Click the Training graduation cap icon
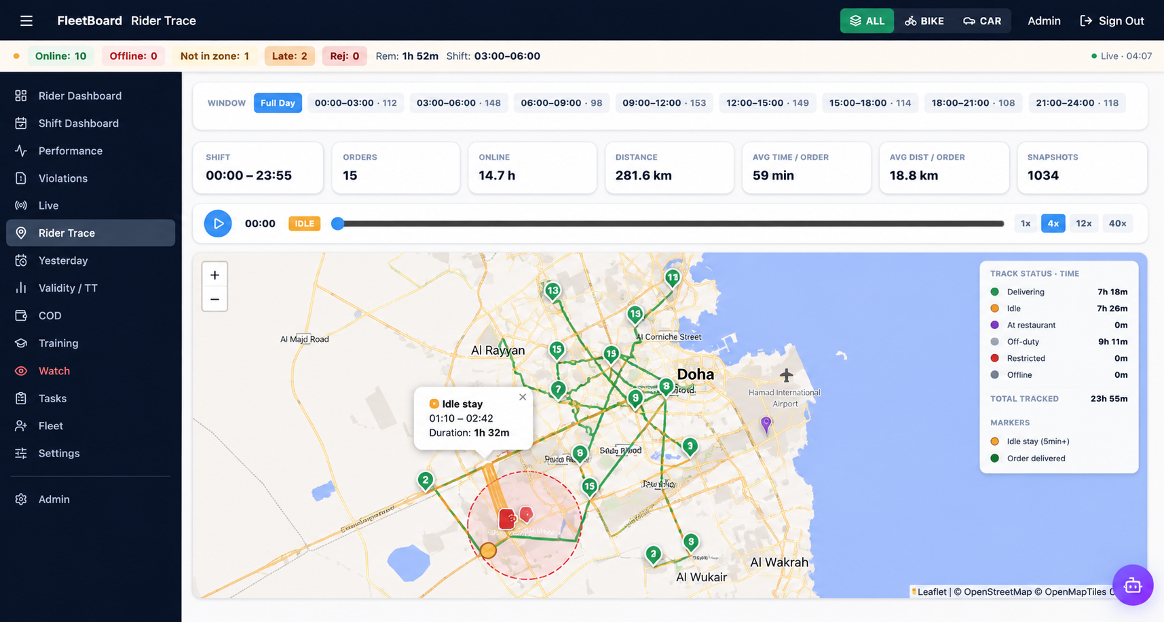 tap(21, 343)
